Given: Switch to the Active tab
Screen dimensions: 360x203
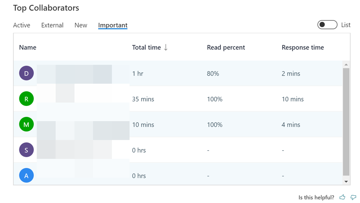Looking at the screenshot, I should 21,25.
